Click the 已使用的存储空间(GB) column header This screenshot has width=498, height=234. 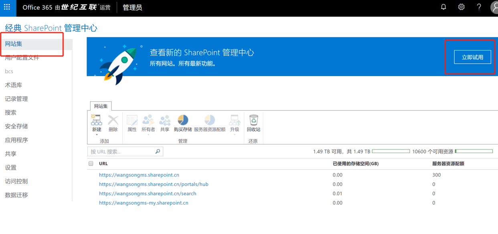pos(356,163)
